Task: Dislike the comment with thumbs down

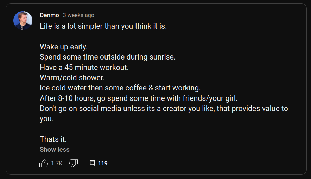Action: pyautogui.click(x=74, y=163)
